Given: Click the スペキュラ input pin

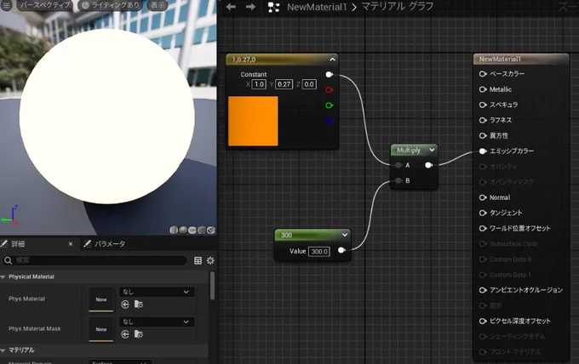Looking at the screenshot, I should [483, 105].
